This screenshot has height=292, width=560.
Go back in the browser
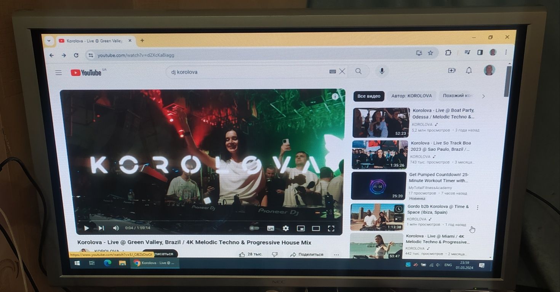52,55
